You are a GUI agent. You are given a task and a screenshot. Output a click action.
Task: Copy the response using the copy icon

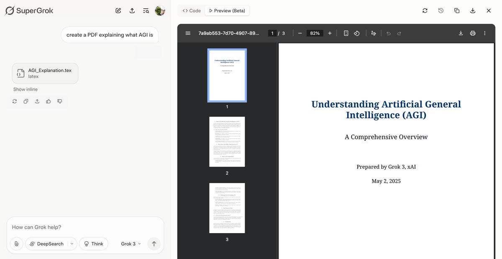[26, 101]
